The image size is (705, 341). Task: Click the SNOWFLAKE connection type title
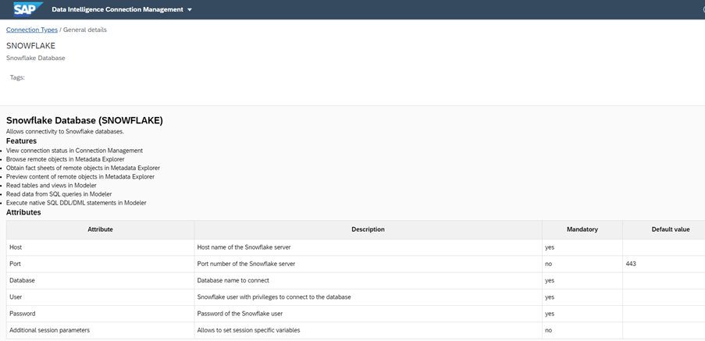click(x=30, y=46)
